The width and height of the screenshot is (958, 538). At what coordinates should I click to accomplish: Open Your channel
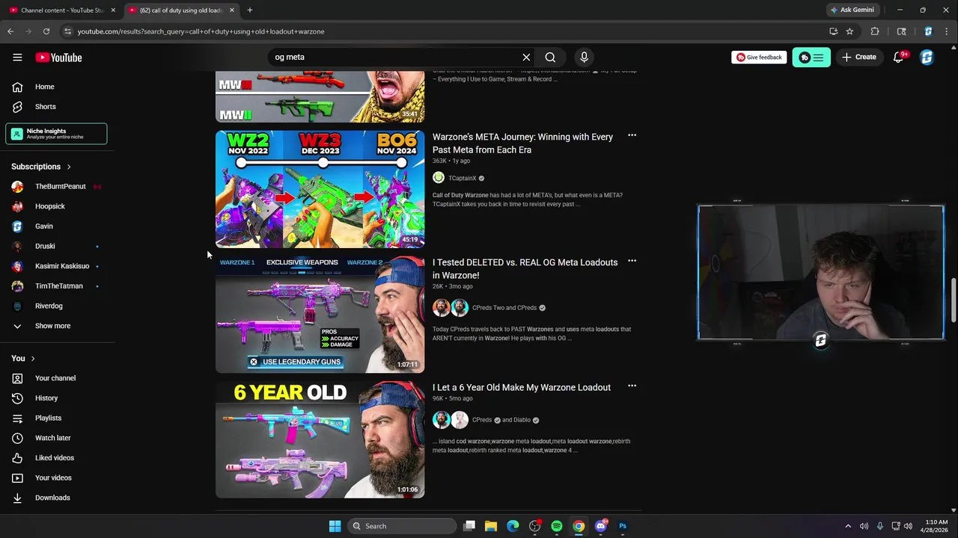[x=57, y=378]
